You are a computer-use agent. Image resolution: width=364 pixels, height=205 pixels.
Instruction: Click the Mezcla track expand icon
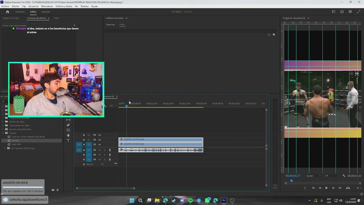pos(116,163)
